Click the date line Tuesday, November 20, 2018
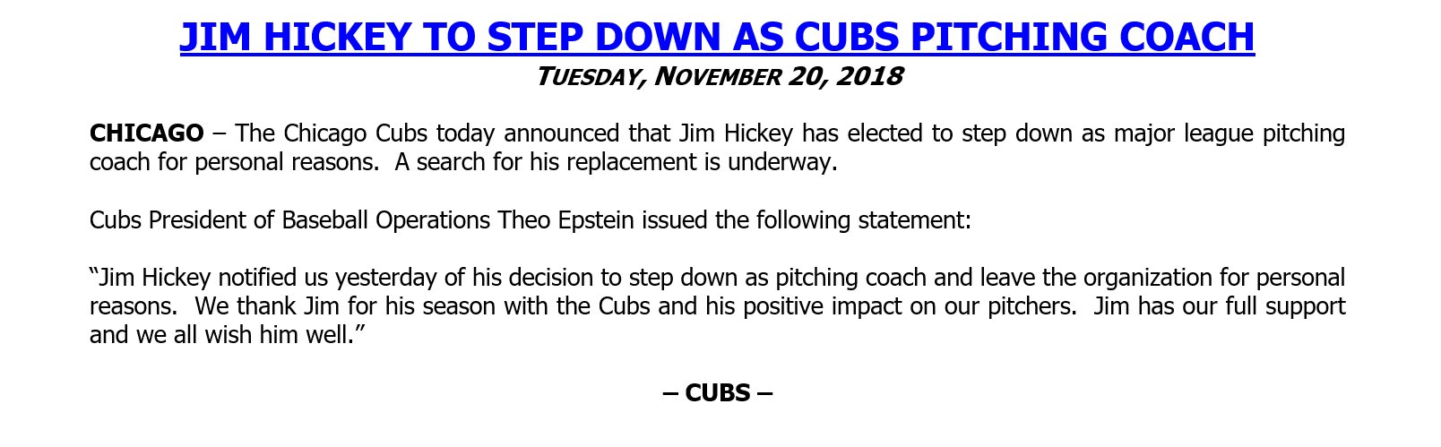 coord(719,77)
